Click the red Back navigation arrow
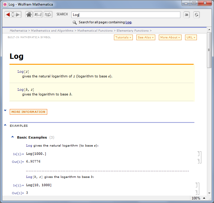This screenshot has height=203, width=214. (x=8, y=14)
